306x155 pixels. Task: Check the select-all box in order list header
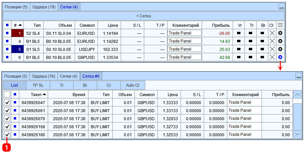(7, 95)
